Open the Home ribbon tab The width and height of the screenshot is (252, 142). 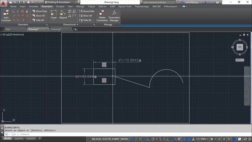click(13, 6)
